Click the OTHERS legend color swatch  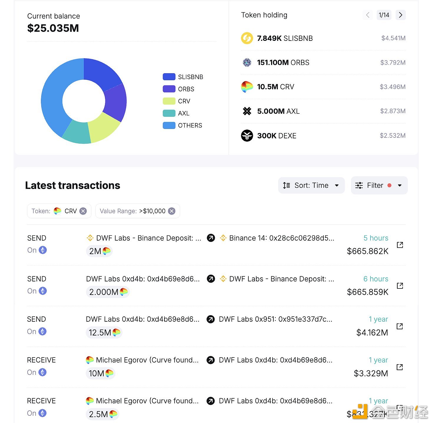169,125
